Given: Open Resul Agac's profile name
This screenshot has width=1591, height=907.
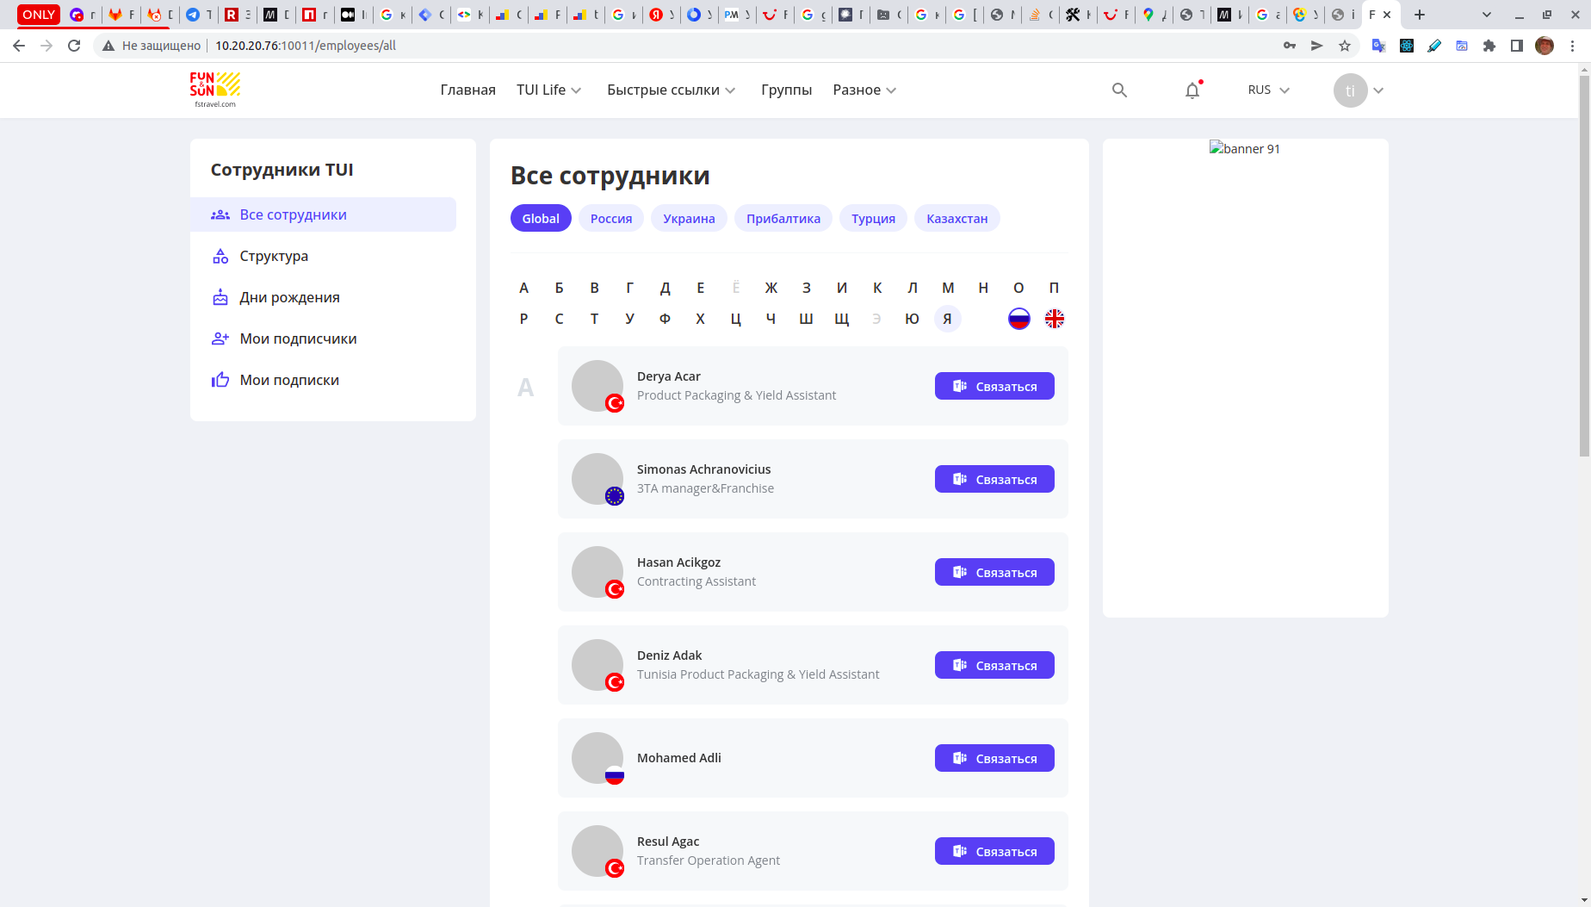Looking at the screenshot, I should pos(668,842).
